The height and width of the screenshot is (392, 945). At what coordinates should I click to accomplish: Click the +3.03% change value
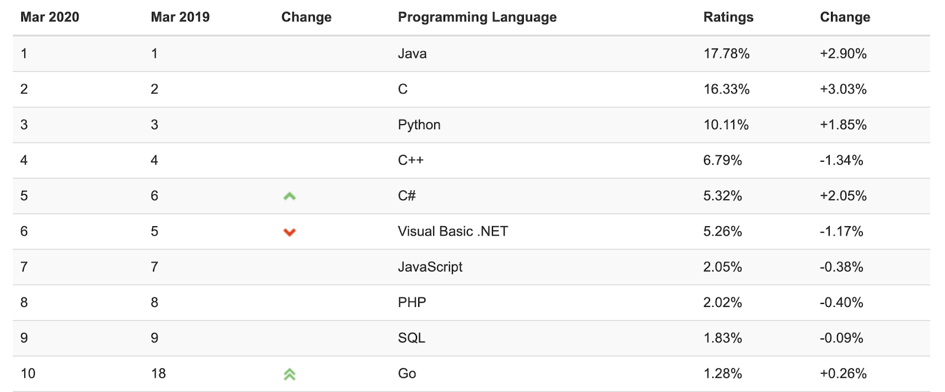pos(843,89)
